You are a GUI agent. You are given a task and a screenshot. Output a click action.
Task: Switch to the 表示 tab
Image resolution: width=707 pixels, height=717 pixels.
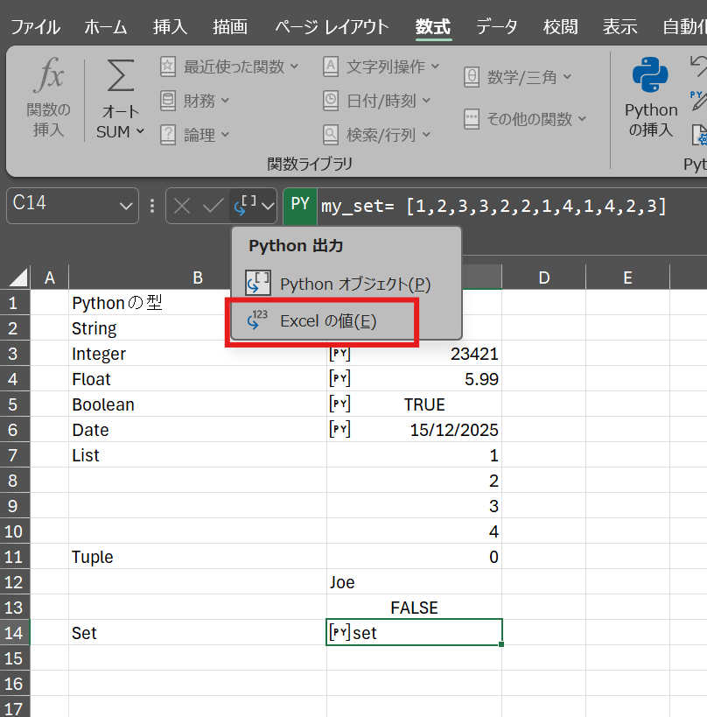(619, 27)
